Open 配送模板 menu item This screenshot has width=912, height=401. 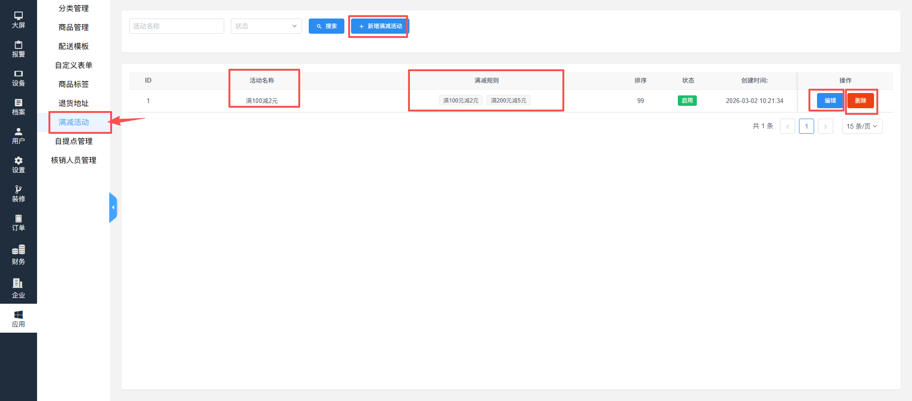click(x=74, y=47)
